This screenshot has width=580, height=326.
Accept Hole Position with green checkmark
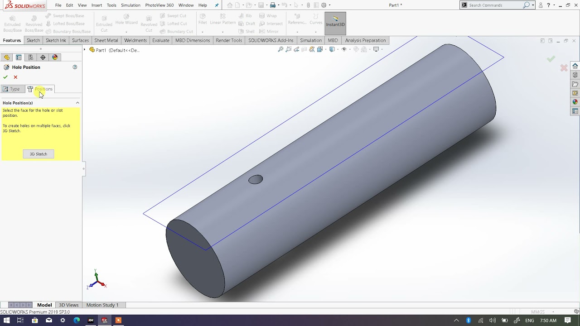5,77
